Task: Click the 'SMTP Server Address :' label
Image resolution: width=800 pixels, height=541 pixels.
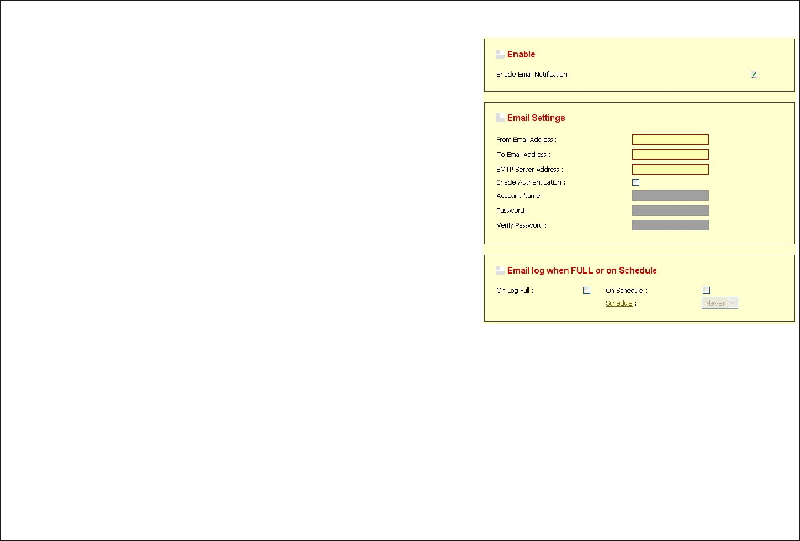Action: coord(530,170)
